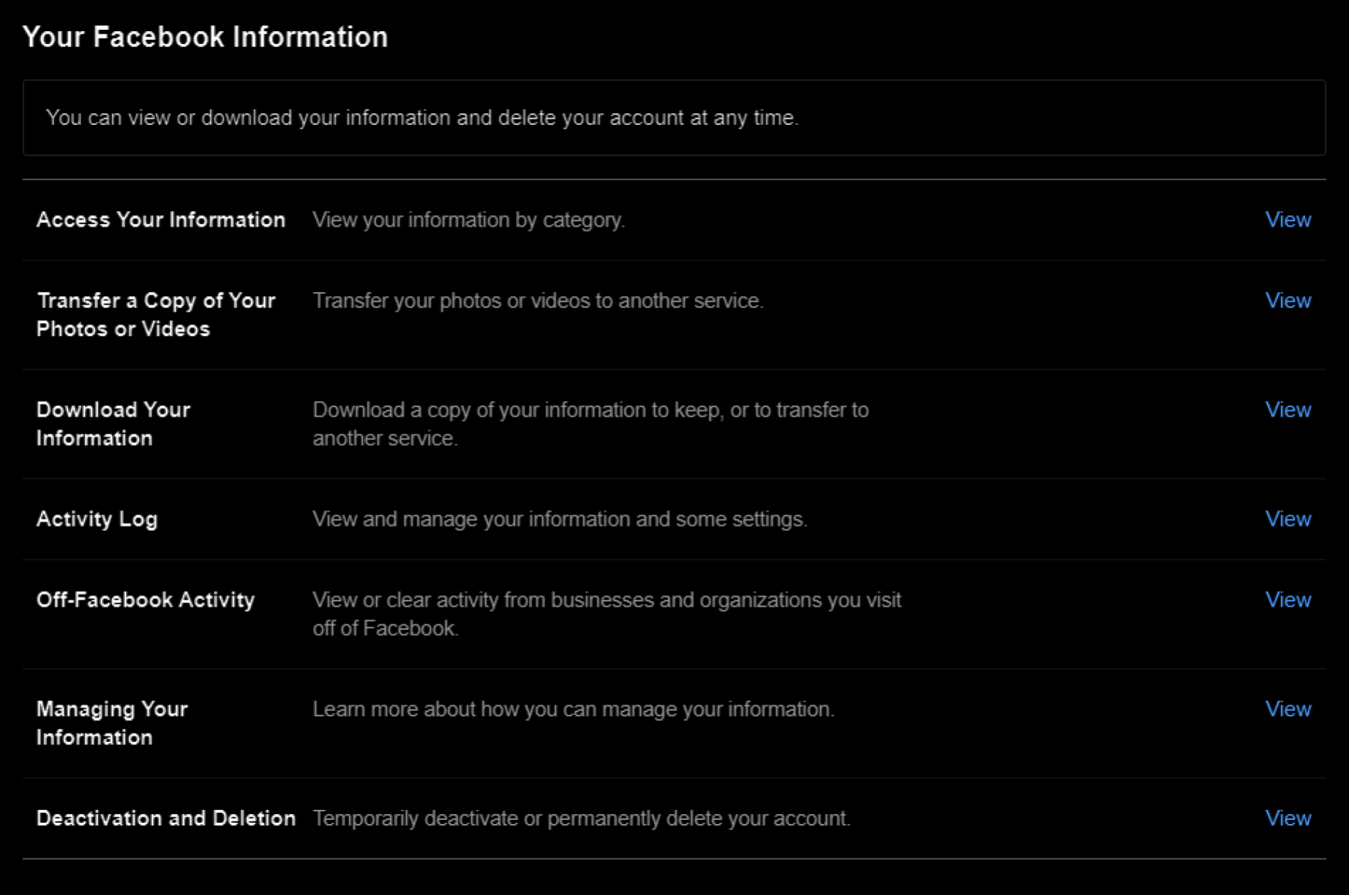
Task: Select the Download Your Information heading
Action: (x=113, y=424)
